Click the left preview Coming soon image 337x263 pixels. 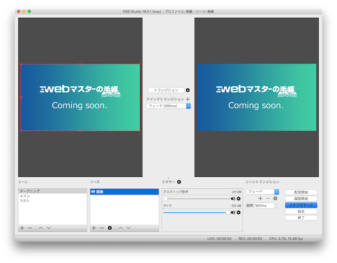click(80, 97)
